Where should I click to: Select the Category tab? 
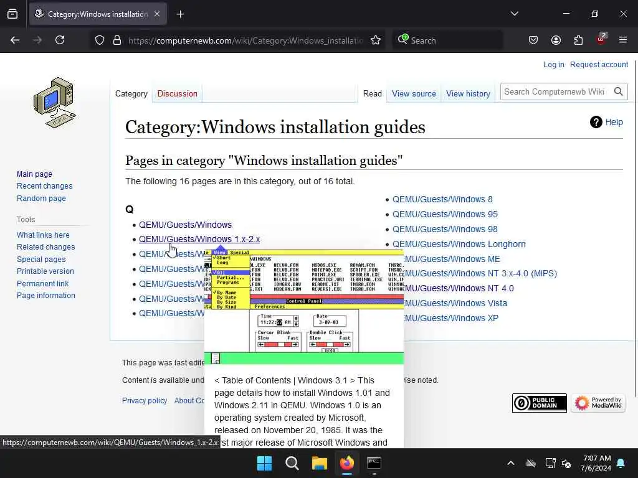pos(131,94)
